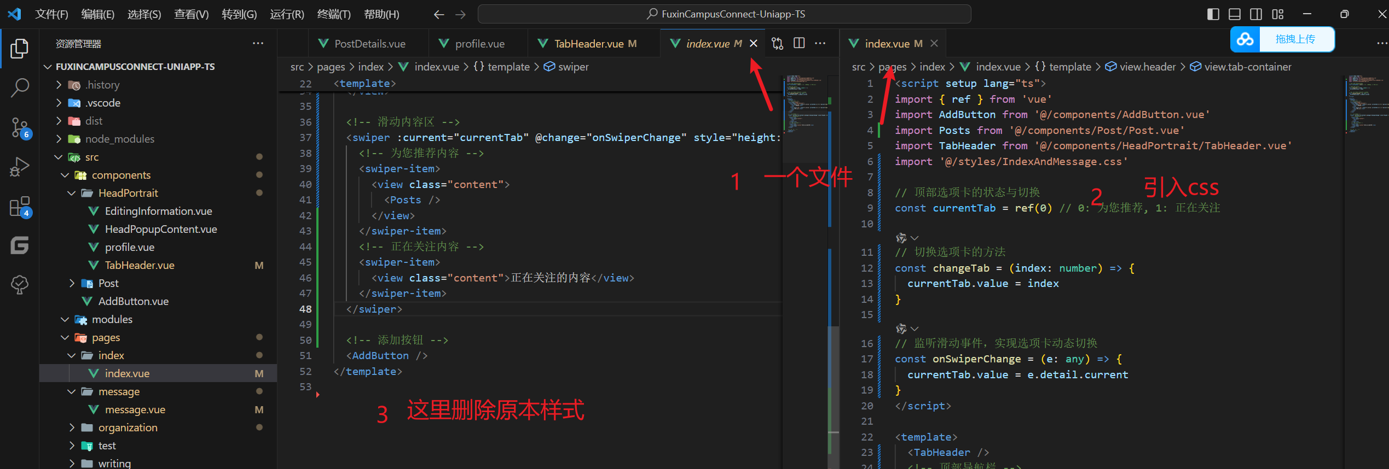The width and height of the screenshot is (1389, 469).
Task: Close the right editor index.vue tab
Action: tap(934, 43)
